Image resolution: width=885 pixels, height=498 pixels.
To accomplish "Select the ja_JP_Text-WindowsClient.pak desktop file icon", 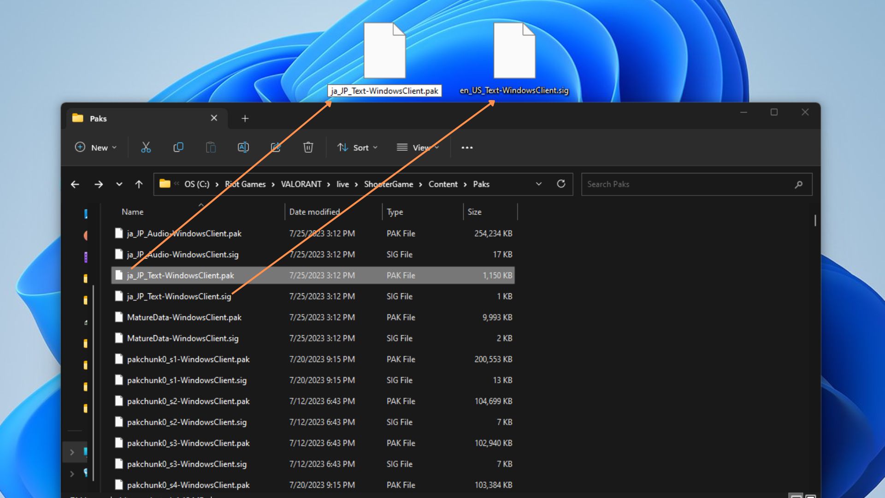I will coord(384,51).
